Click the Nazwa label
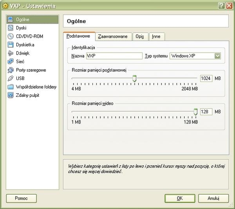 tap(78, 56)
